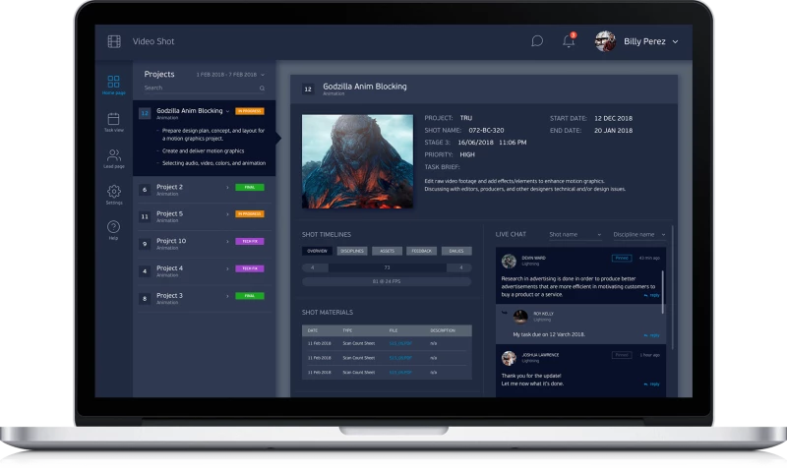Click the thread reply arrow beside Roy Kelly
This screenshot has height=472, width=787.
[505, 313]
